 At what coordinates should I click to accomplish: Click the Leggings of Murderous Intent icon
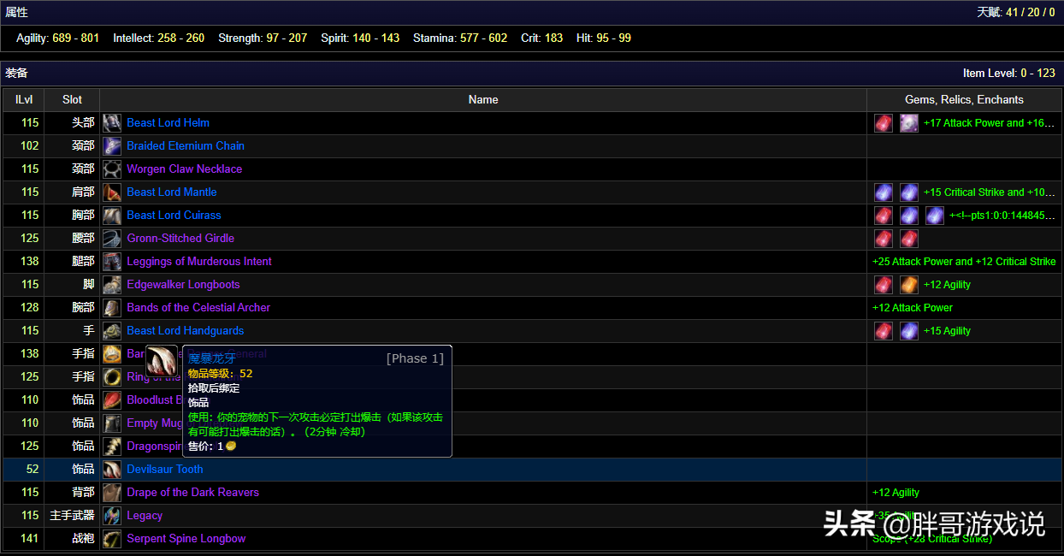112,262
